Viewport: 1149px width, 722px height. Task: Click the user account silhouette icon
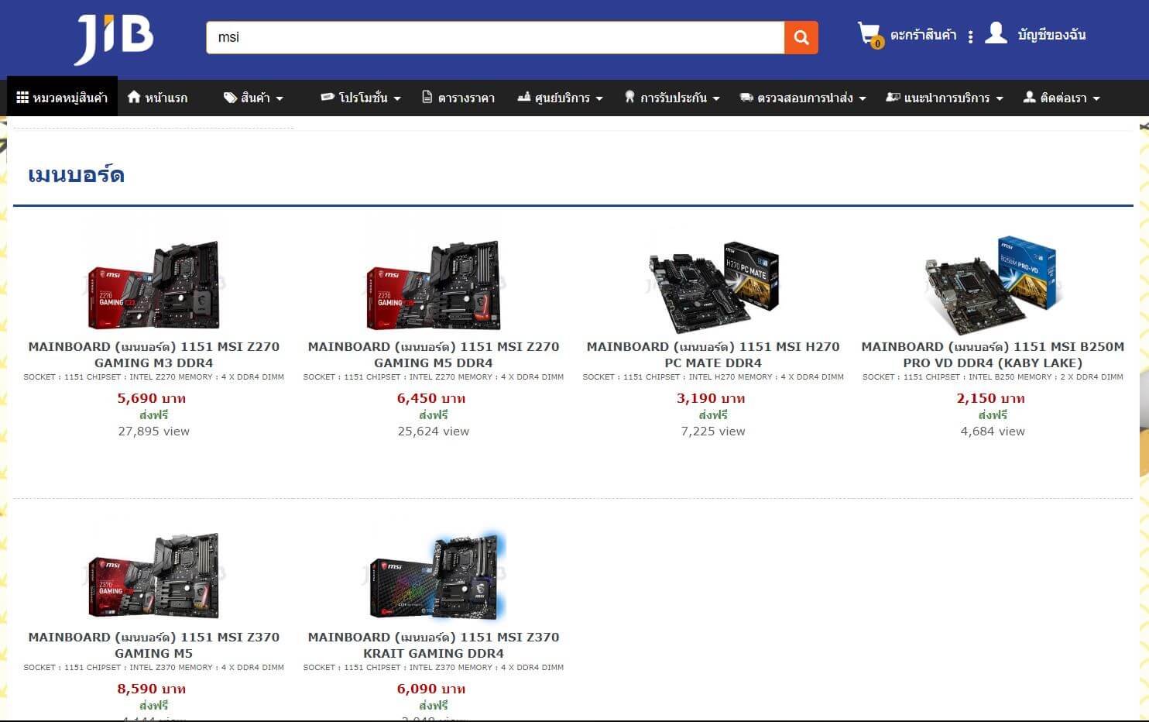click(996, 33)
